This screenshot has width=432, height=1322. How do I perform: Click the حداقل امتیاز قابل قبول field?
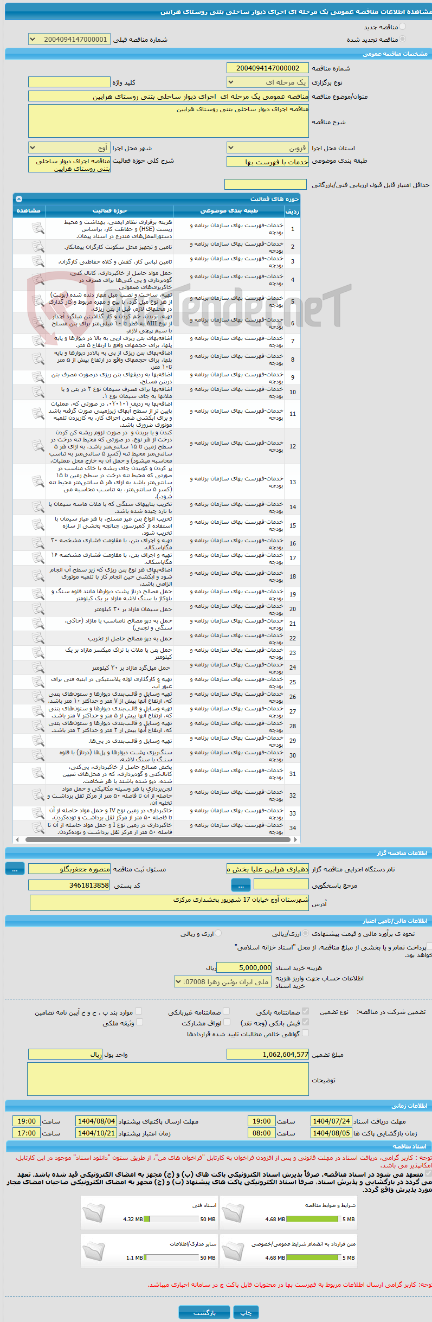[266, 184]
